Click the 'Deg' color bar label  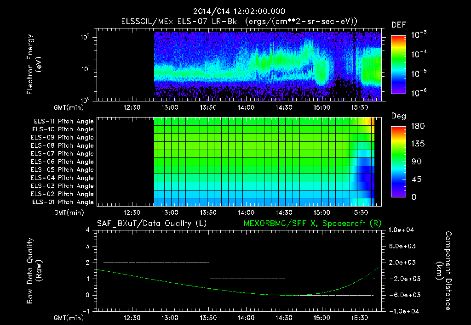[399, 116]
